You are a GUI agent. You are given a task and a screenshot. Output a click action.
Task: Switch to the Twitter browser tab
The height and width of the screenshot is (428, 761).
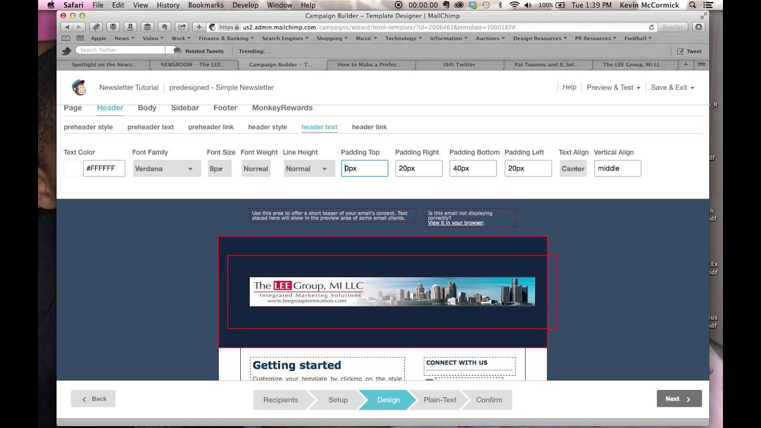point(460,64)
